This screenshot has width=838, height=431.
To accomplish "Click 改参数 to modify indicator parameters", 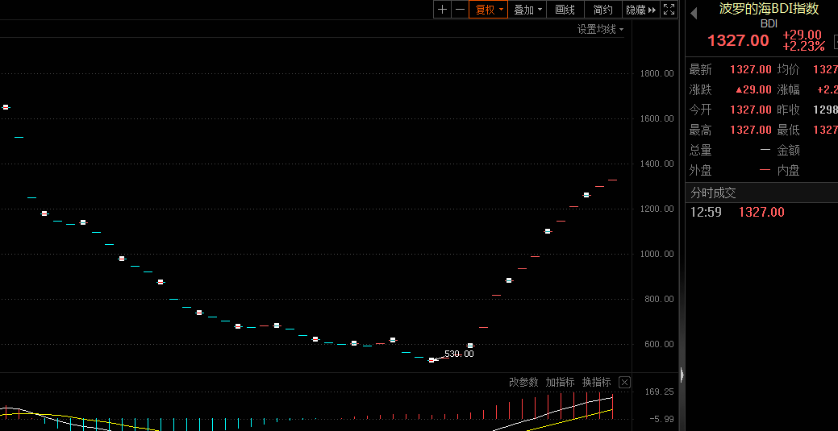I will tap(523, 382).
